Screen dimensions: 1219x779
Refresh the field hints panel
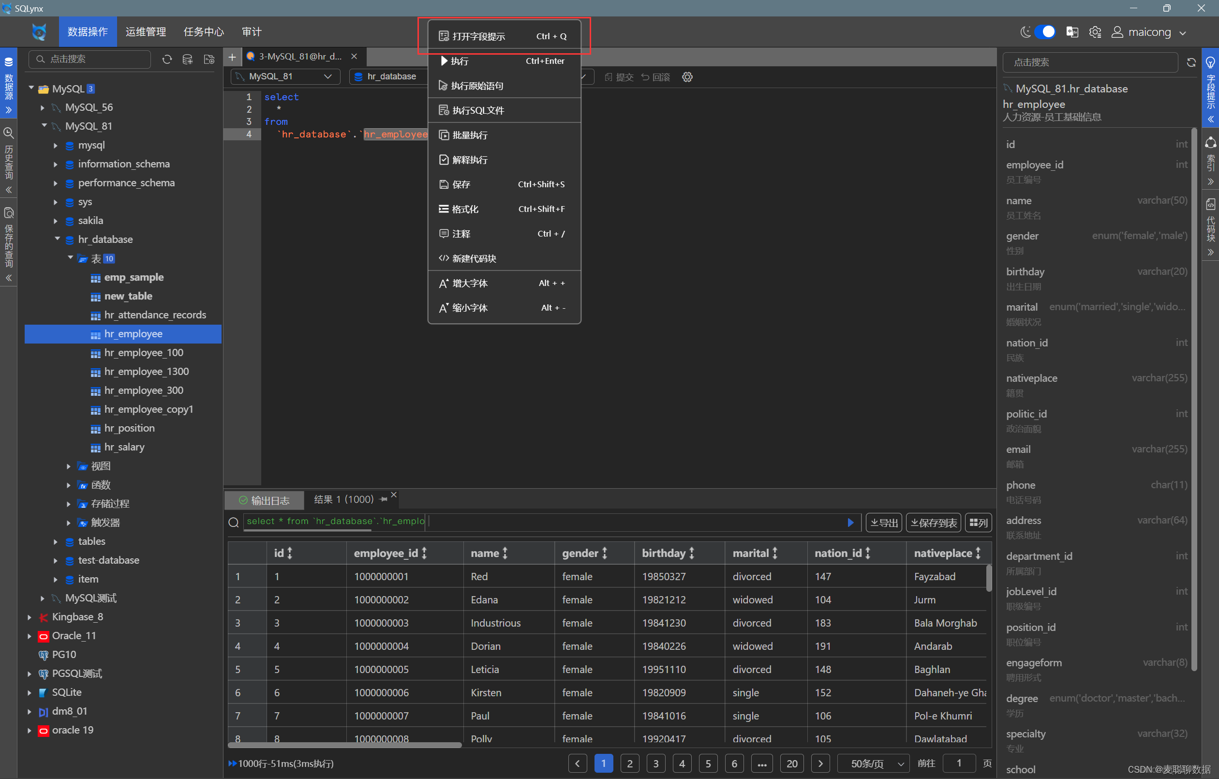pos(1190,62)
